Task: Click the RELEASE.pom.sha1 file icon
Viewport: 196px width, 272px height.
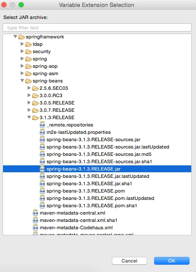Action: (x=42, y=206)
